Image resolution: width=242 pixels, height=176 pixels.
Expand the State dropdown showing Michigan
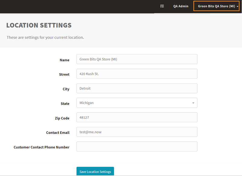137,103
